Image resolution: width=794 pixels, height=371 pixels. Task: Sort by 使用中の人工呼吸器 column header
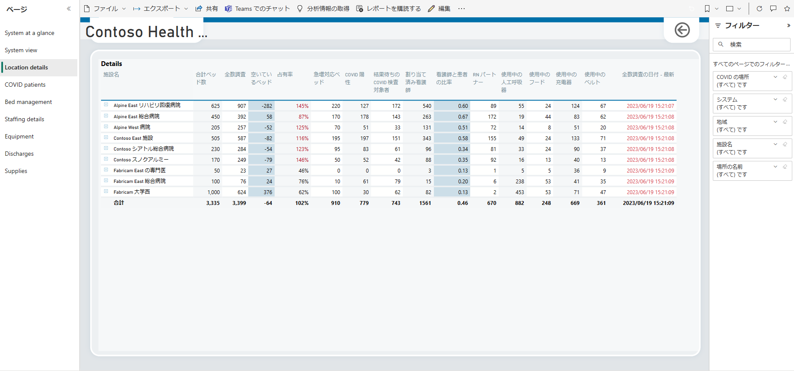click(512, 82)
